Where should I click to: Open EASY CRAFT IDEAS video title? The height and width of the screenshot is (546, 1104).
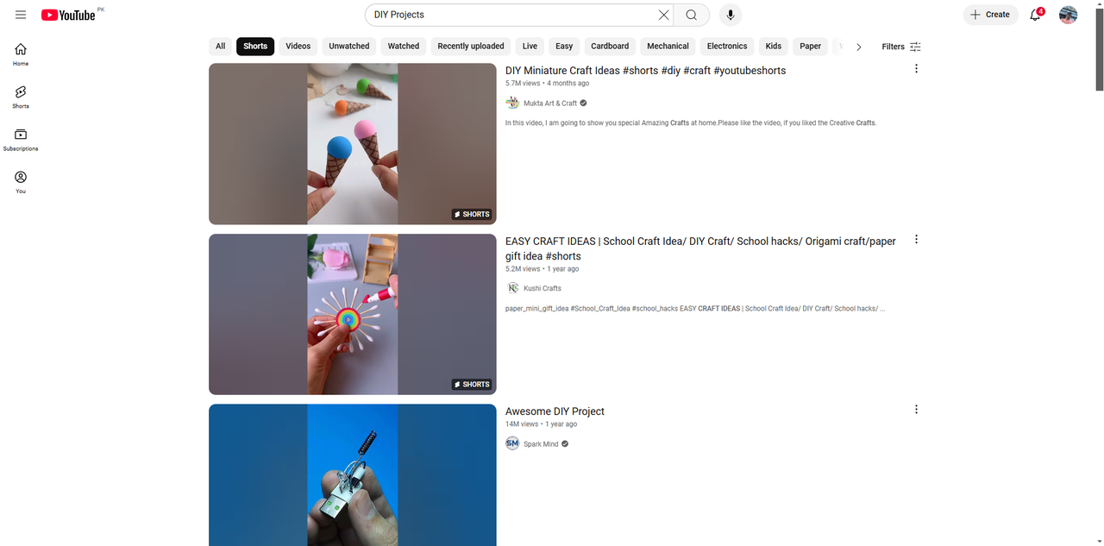point(700,248)
